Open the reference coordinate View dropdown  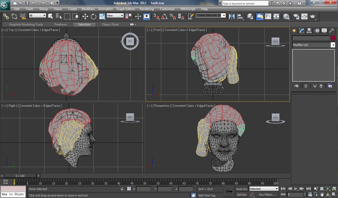coord(115,15)
